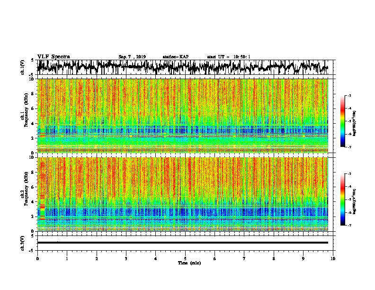Click the "3" tick on the time axis
The width and height of the screenshot is (375, 290).
click(x=126, y=259)
